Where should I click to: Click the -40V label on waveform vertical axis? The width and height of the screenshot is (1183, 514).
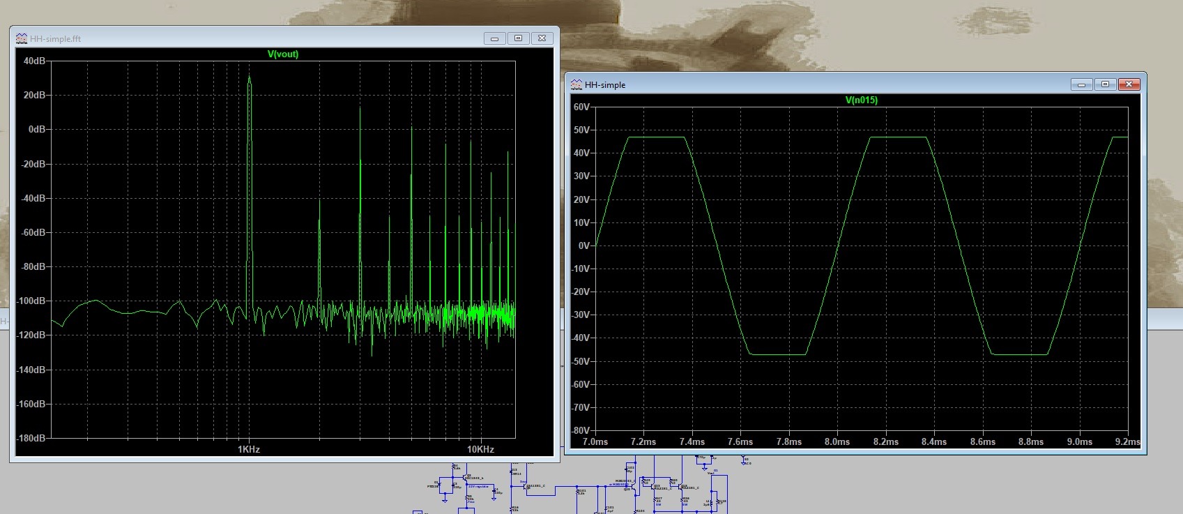[580, 338]
